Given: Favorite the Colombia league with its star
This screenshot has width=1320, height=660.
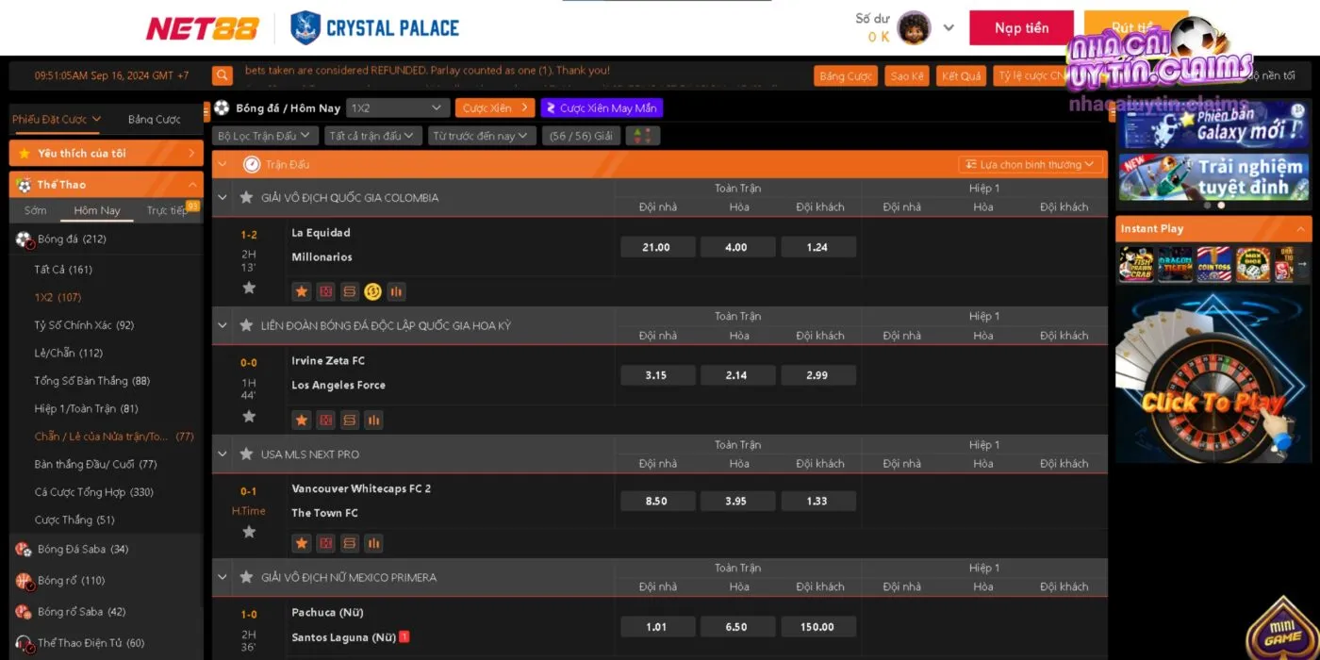Looking at the screenshot, I should pyautogui.click(x=246, y=198).
